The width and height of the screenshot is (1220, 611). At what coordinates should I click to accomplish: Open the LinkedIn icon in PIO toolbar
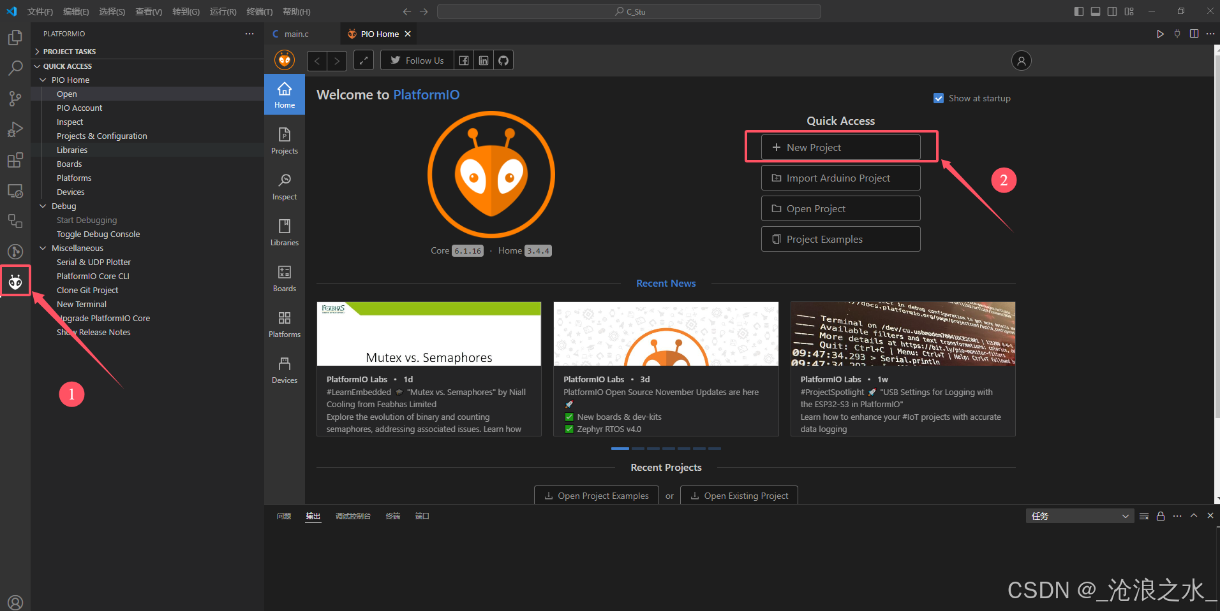(484, 61)
